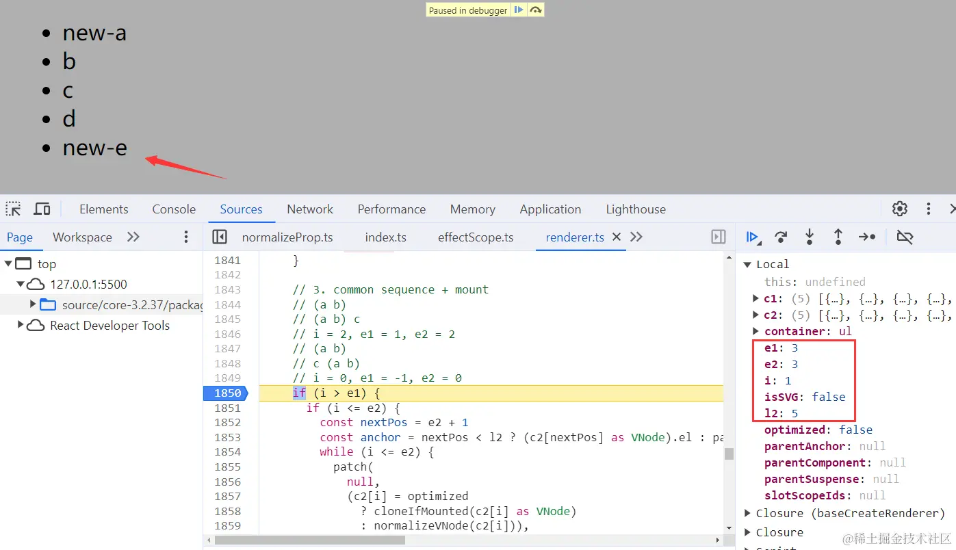Screen dimensions: 956x550
Task: Collapse the top frame tree node
Action: click(x=8, y=263)
